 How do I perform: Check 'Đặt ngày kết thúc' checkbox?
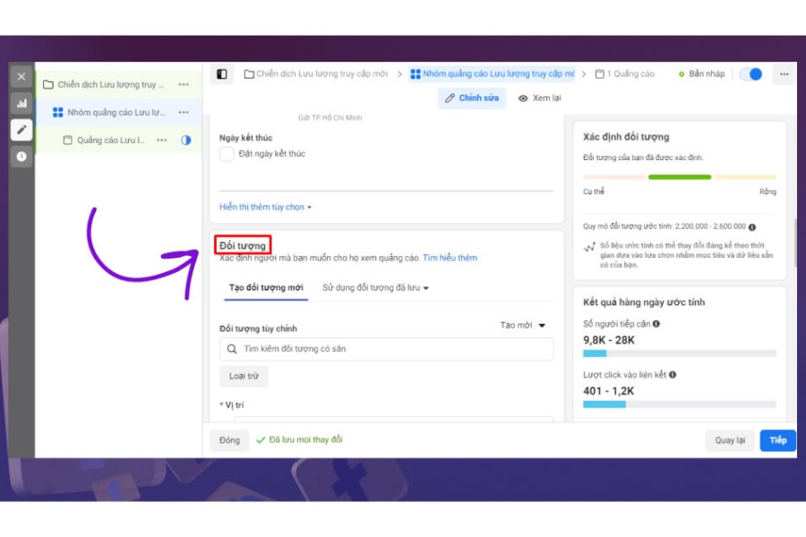tap(227, 154)
